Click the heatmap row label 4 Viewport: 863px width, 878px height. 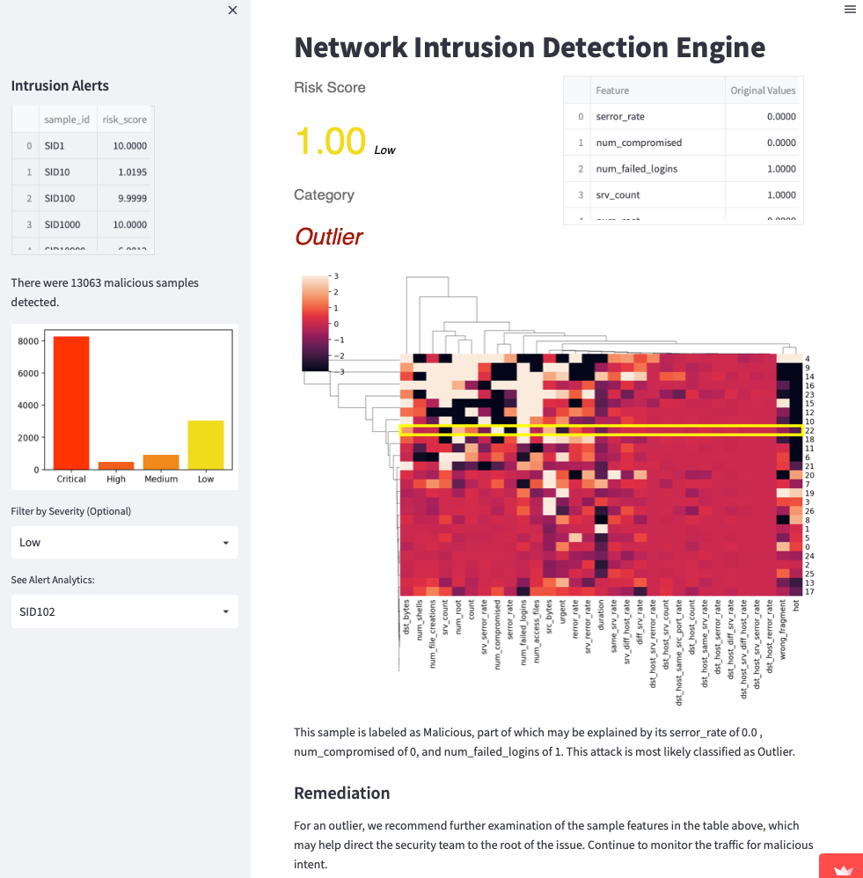coord(807,359)
